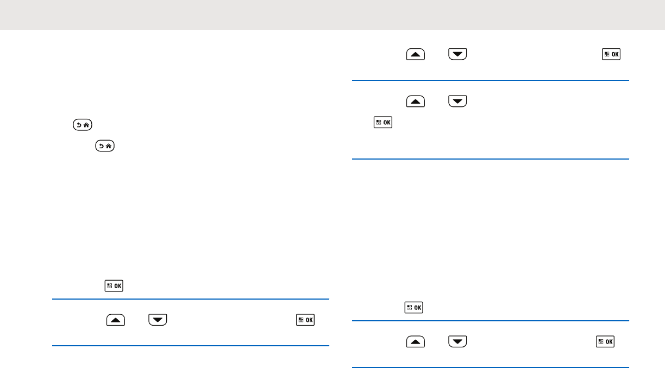Click the lower, indented back/home key icon
The width and height of the screenshot is (665, 368).
click(x=105, y=146)
